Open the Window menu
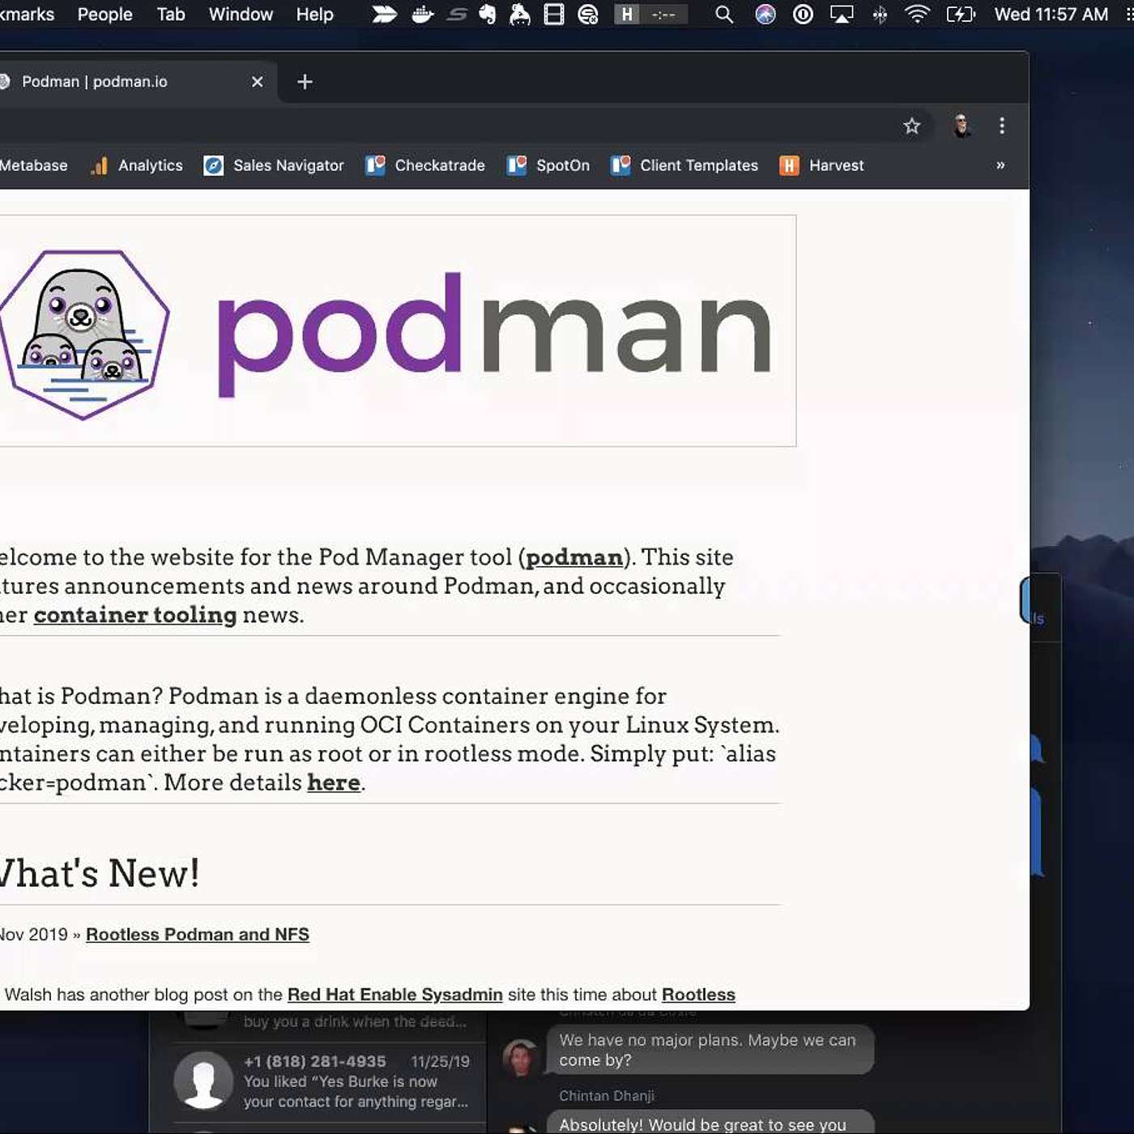 241,15
